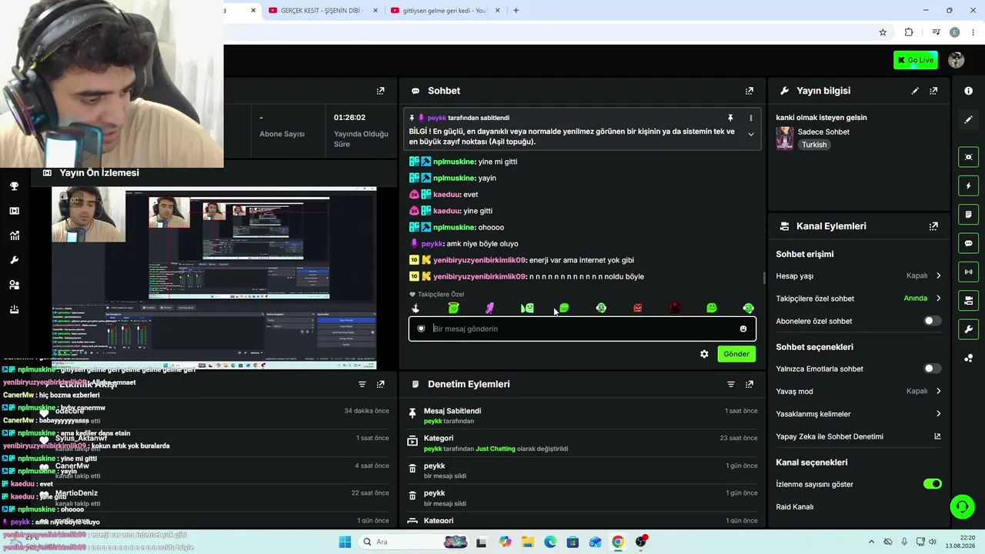Open pinned message three-dot options
Viewport: 985px width, 554px height.
coord(751,118)
